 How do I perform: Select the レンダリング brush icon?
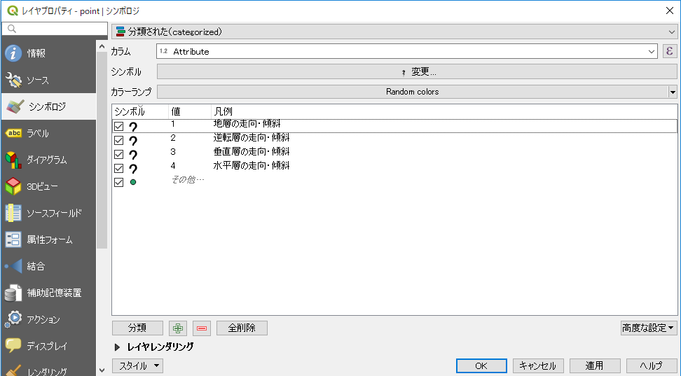13,370
